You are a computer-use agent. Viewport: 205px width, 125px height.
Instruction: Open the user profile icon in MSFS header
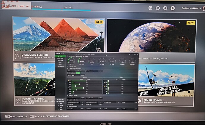coord(165,8)
